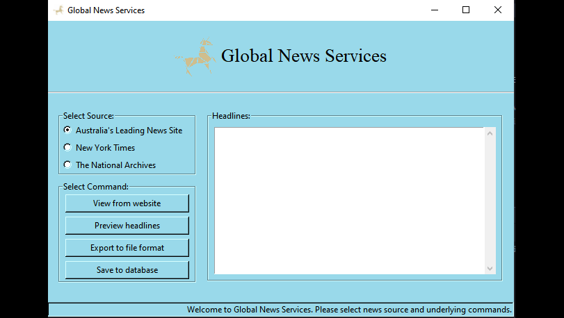Click the Global News Services banner heading
Image resolution: width=564 pixels, height=318 pixels.
coord(304,56)
